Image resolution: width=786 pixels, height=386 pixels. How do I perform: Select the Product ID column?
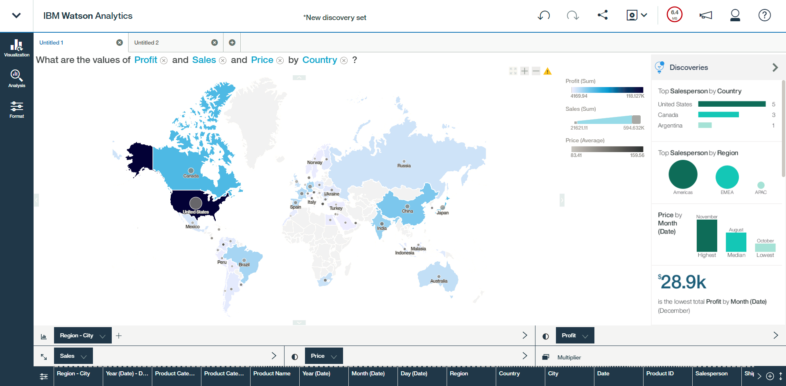tap(668, 376)
